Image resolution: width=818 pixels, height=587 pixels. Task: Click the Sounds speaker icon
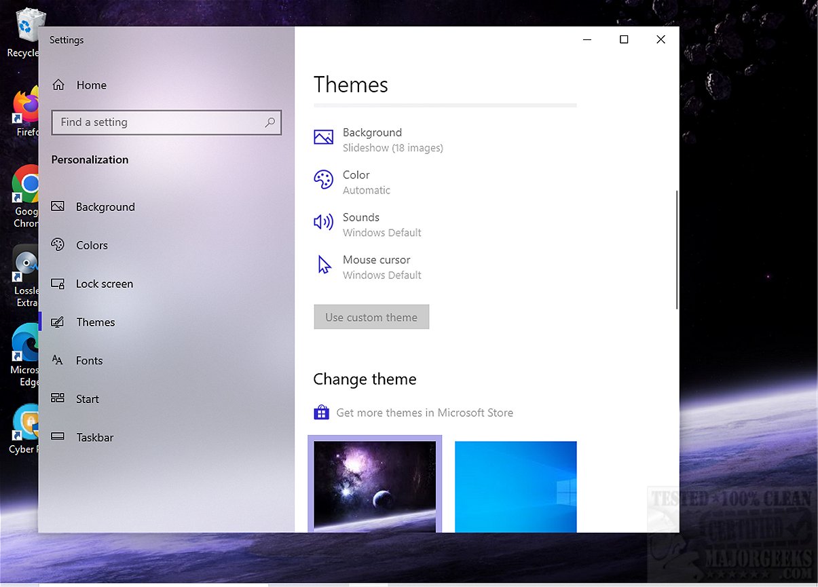click(x=323, y=222)
